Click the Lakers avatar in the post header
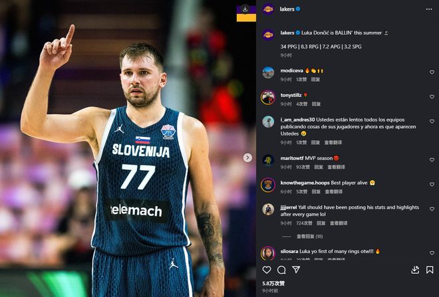 coord(268,9)
